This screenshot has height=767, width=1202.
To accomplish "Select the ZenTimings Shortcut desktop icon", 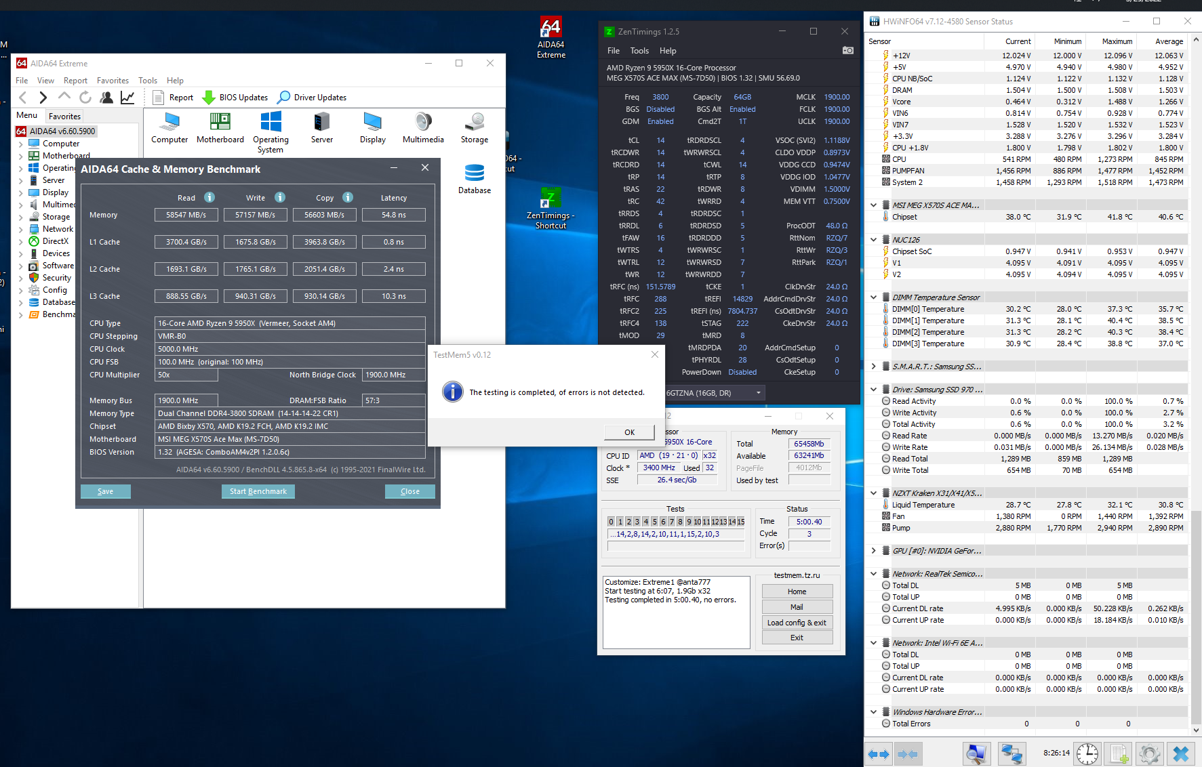I will click(550, 208).
